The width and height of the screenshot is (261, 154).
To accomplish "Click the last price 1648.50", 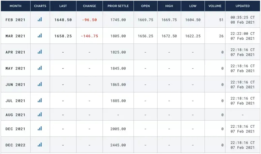I will [63, 20].
